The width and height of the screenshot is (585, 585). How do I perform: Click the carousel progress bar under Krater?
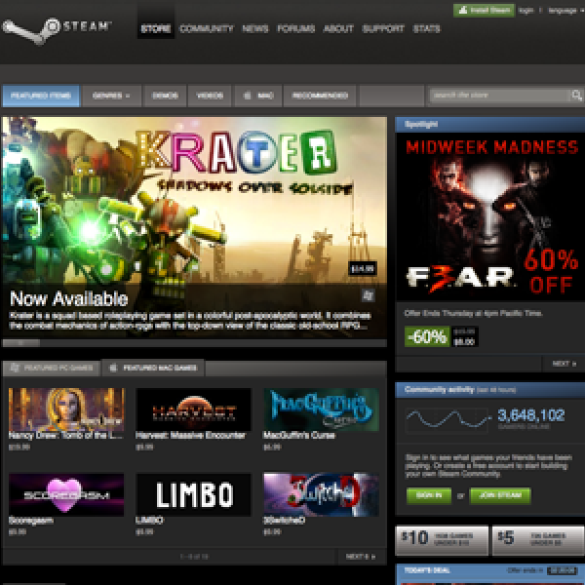(194, 343)
